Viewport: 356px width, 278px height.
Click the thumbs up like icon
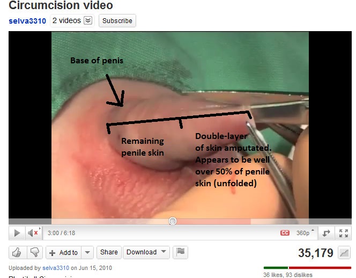(x=17, y=252)
